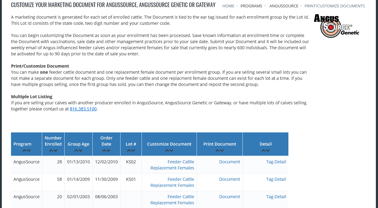Sort Number Enrolled descending with down arrow
The image size is (378, 208).
click(x=56, y=150)
